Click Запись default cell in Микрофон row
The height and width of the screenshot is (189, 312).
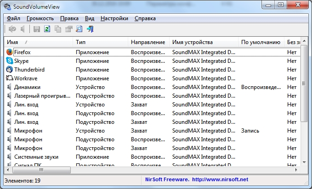[250, 131]
